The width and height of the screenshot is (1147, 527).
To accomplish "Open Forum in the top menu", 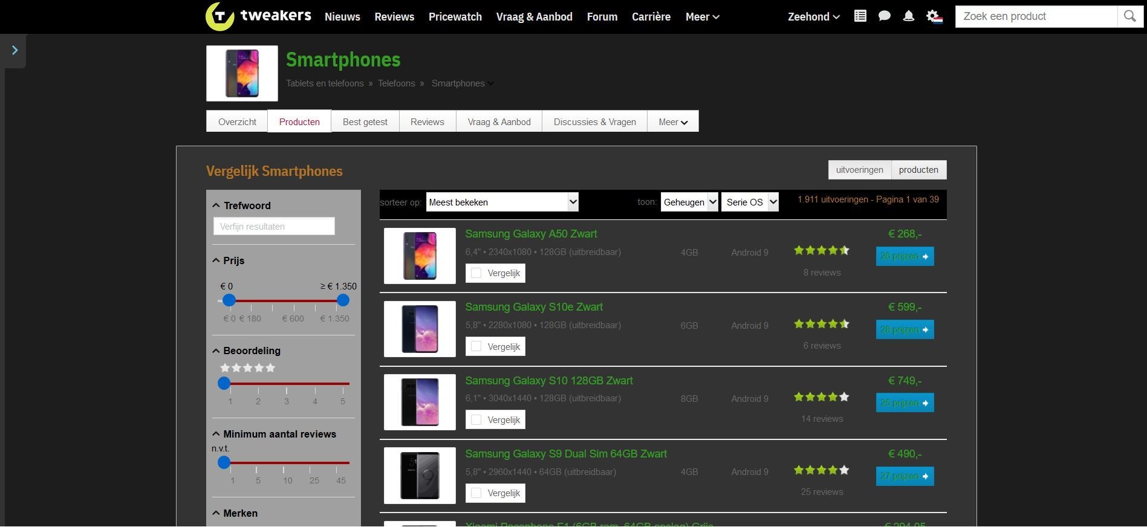I will coord(602,17).
